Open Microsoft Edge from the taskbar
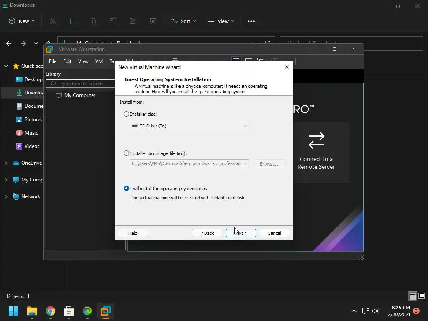Viewport: 428px width, 321px height. [x=87, y=311]
